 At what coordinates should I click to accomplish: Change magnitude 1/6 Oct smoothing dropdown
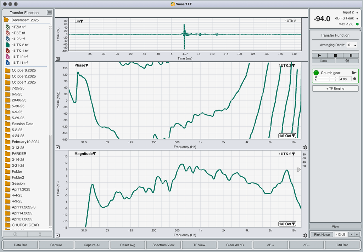(287, 224)
